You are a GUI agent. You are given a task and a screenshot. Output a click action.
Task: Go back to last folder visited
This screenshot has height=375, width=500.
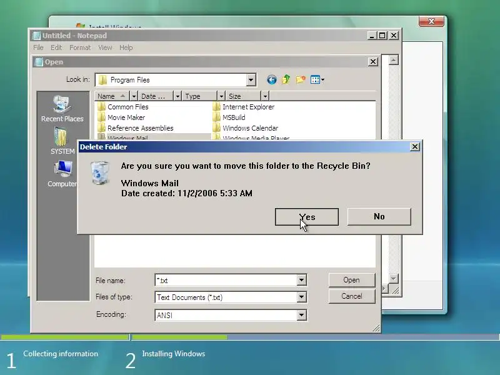point(272,79)
